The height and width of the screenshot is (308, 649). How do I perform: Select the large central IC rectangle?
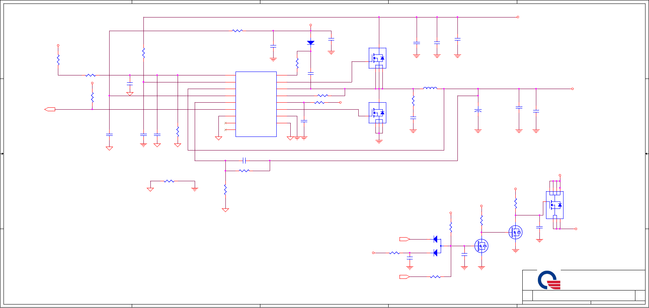tap(256, 104)
